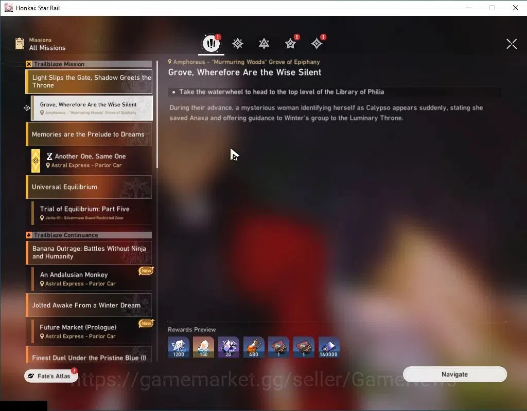The height and width of the screenshot is (411, 527).
Task: Select the star Adventure Mission filter icon
Action: 290,44
